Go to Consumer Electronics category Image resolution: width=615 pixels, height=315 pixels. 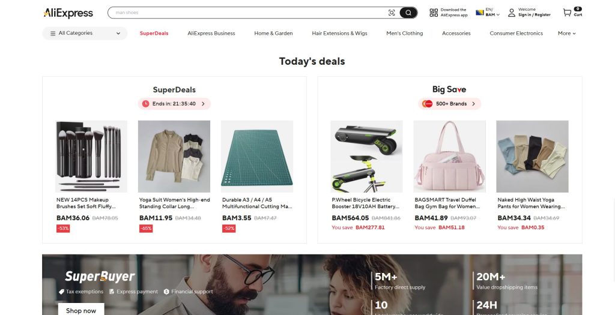pos(516,34)
